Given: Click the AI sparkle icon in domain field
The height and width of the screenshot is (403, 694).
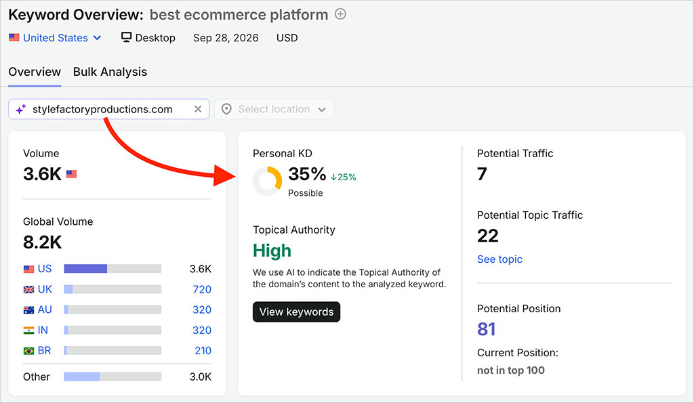Looking at the screenshot, I should coord(21,109).
